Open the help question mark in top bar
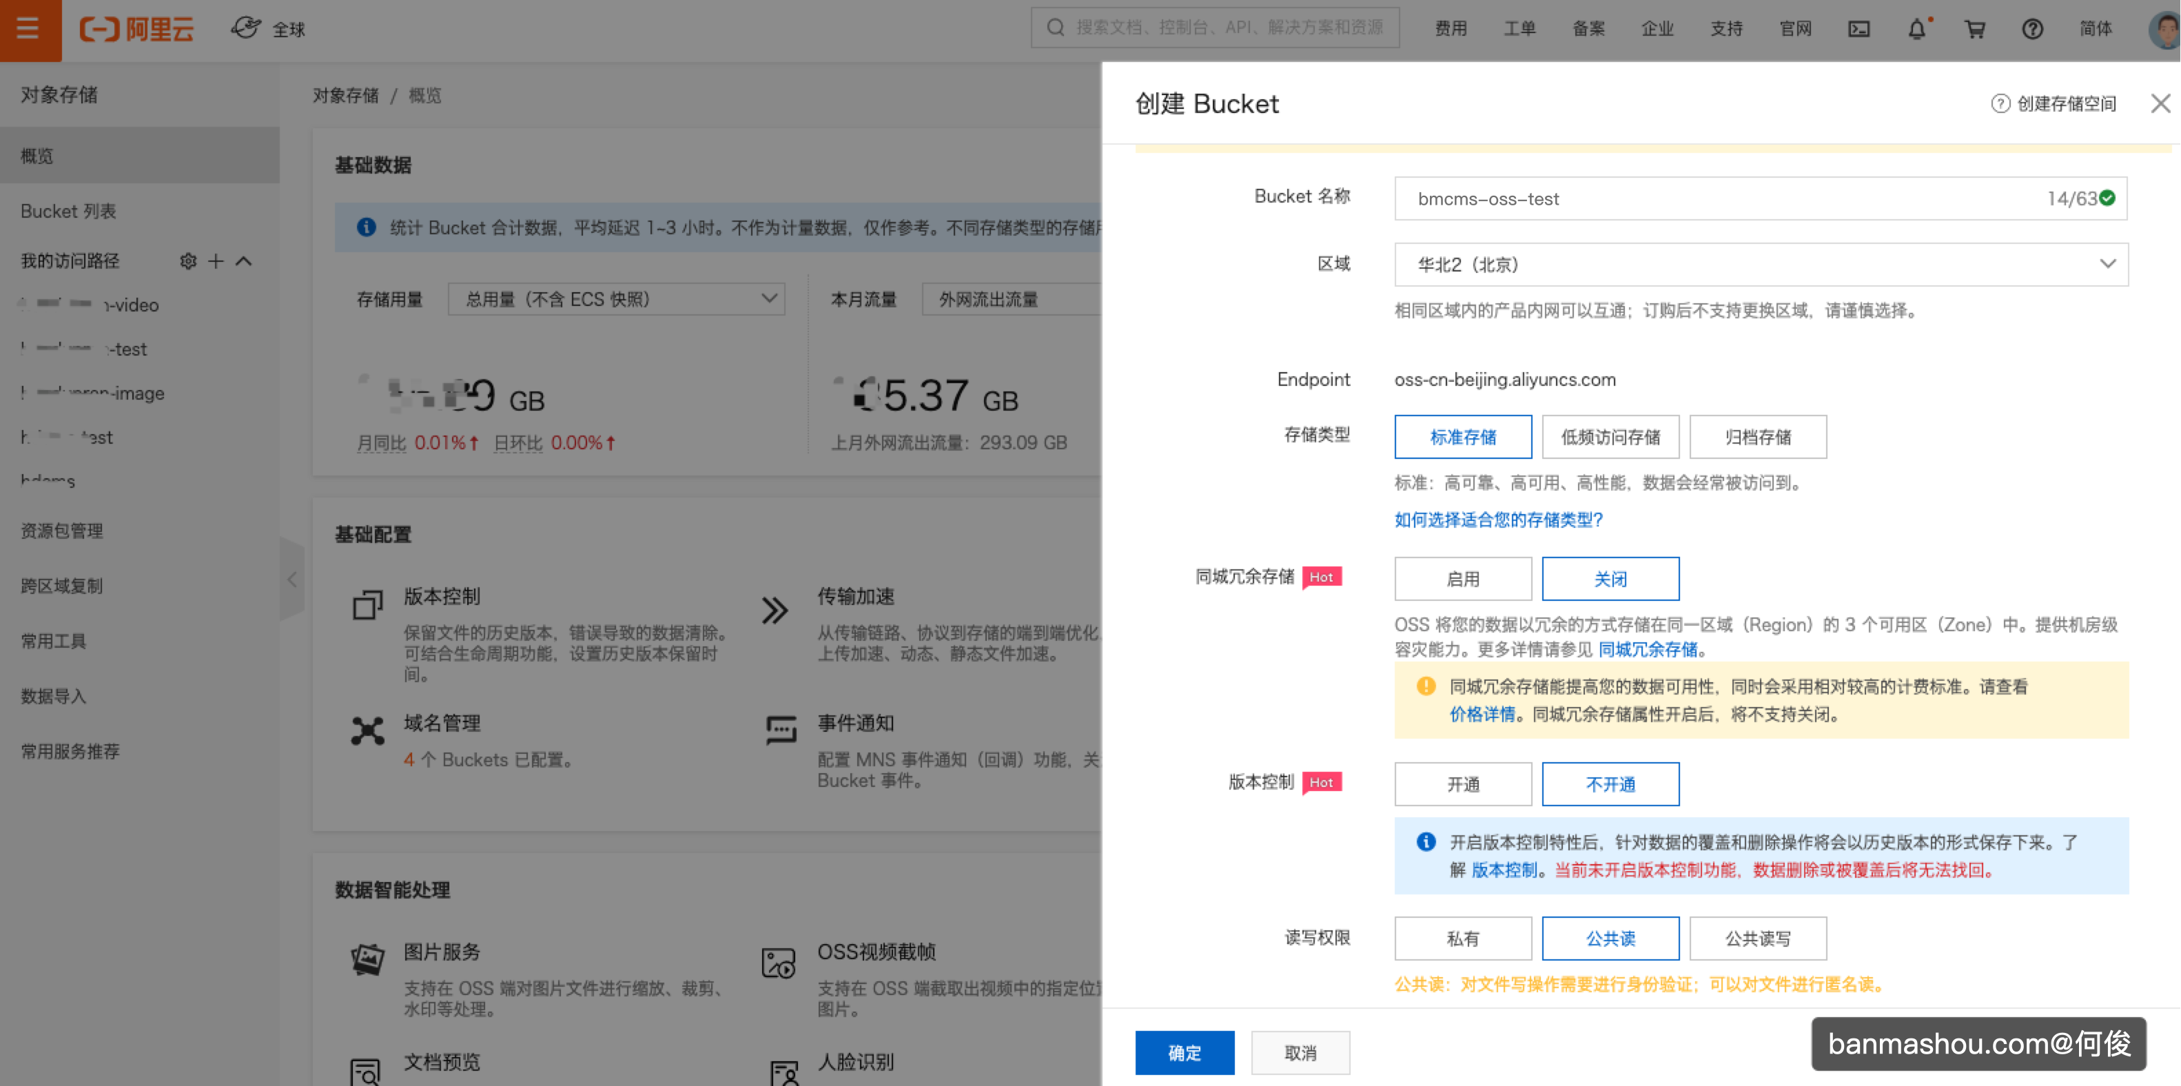The image size is (2181, 1086). pyautogui.click(x=2032, y=29)
